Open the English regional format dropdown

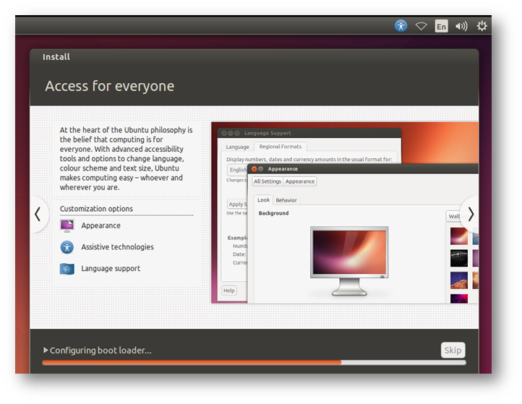coord(238,170)
